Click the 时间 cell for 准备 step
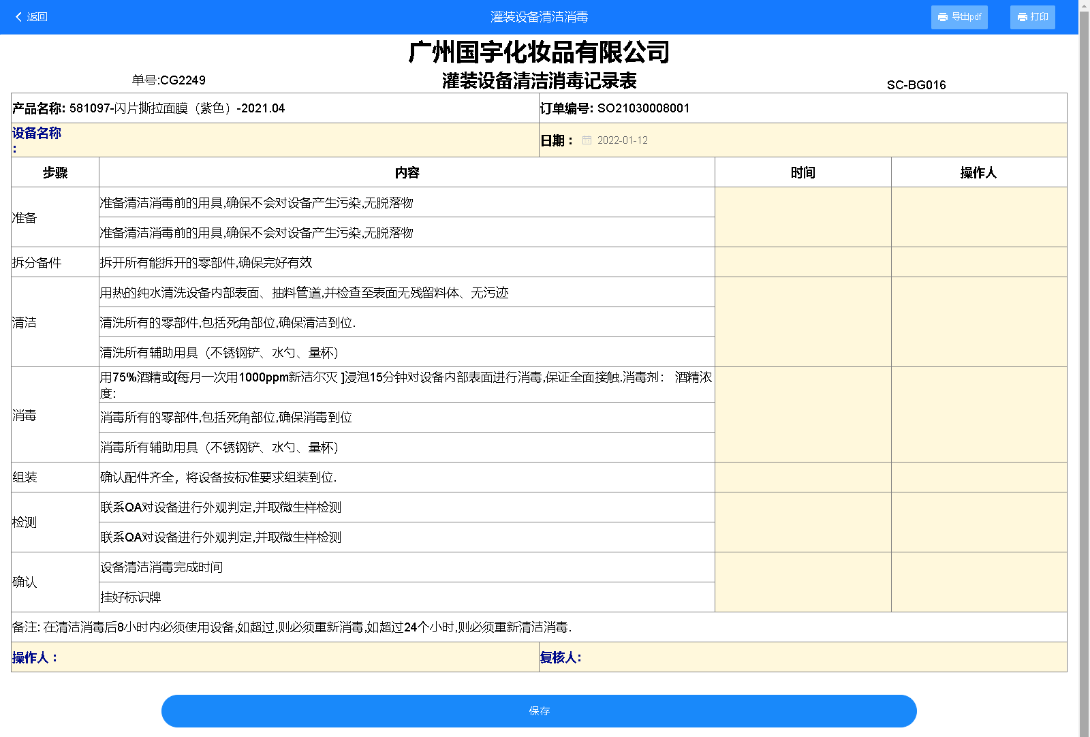Image resolution: width=1090 pixels, height=737 pixels. click(x=803, y=217)
